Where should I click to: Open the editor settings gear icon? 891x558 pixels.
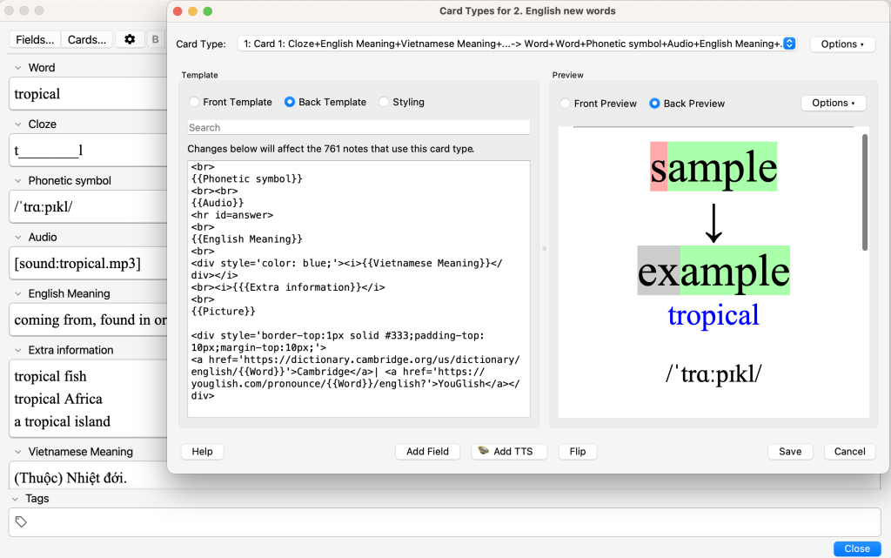pos(130,39)
